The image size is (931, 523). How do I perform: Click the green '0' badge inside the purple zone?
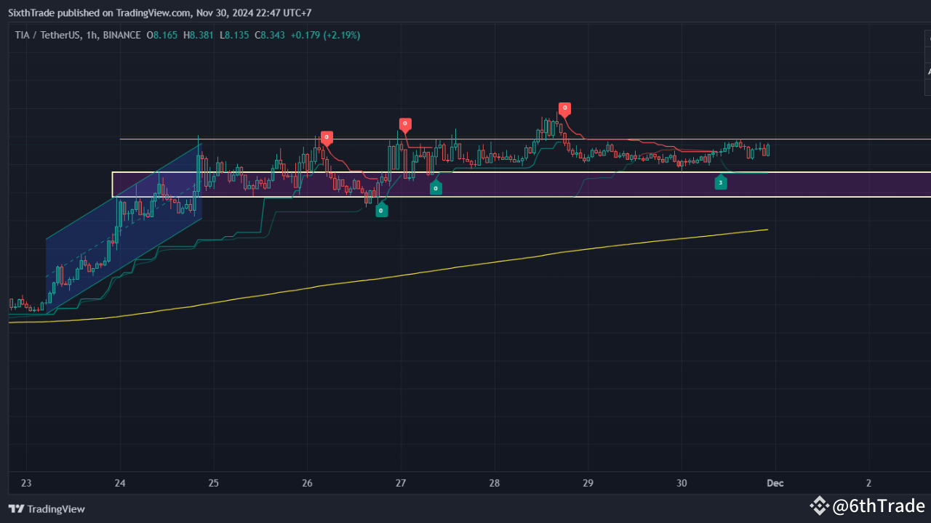point(435,187)
